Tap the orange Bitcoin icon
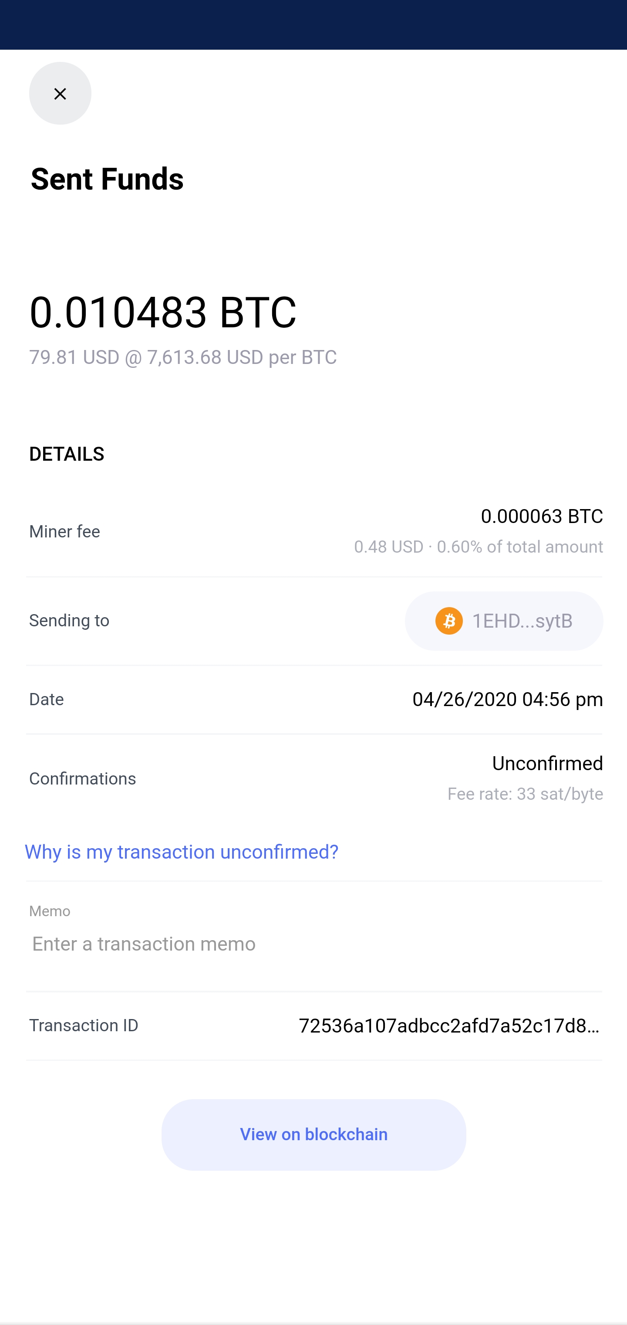The width and height of the screenshot is (627, 1325). coord(448,621)
